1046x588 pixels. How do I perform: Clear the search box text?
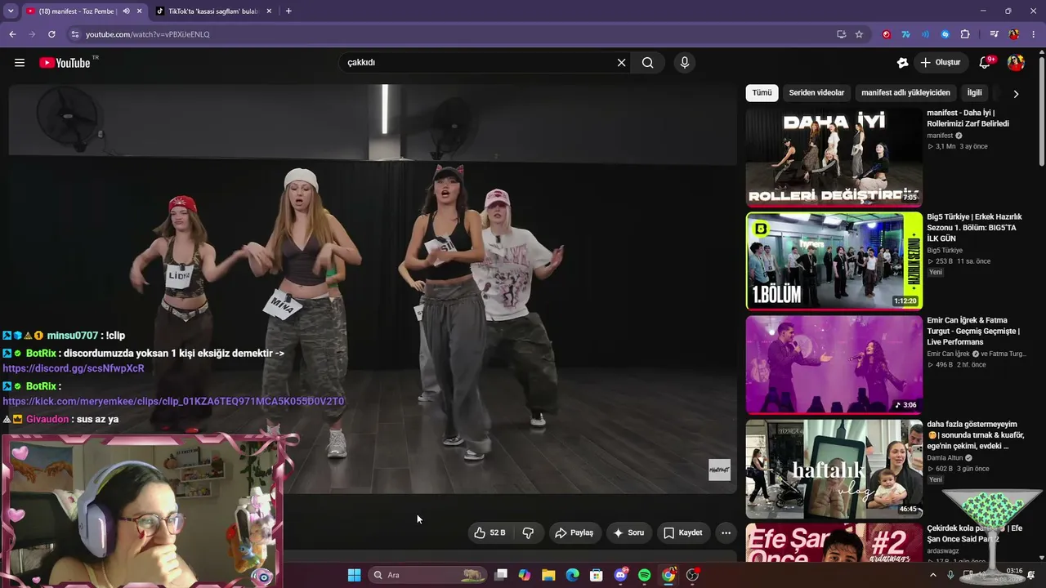coord(621,63)
